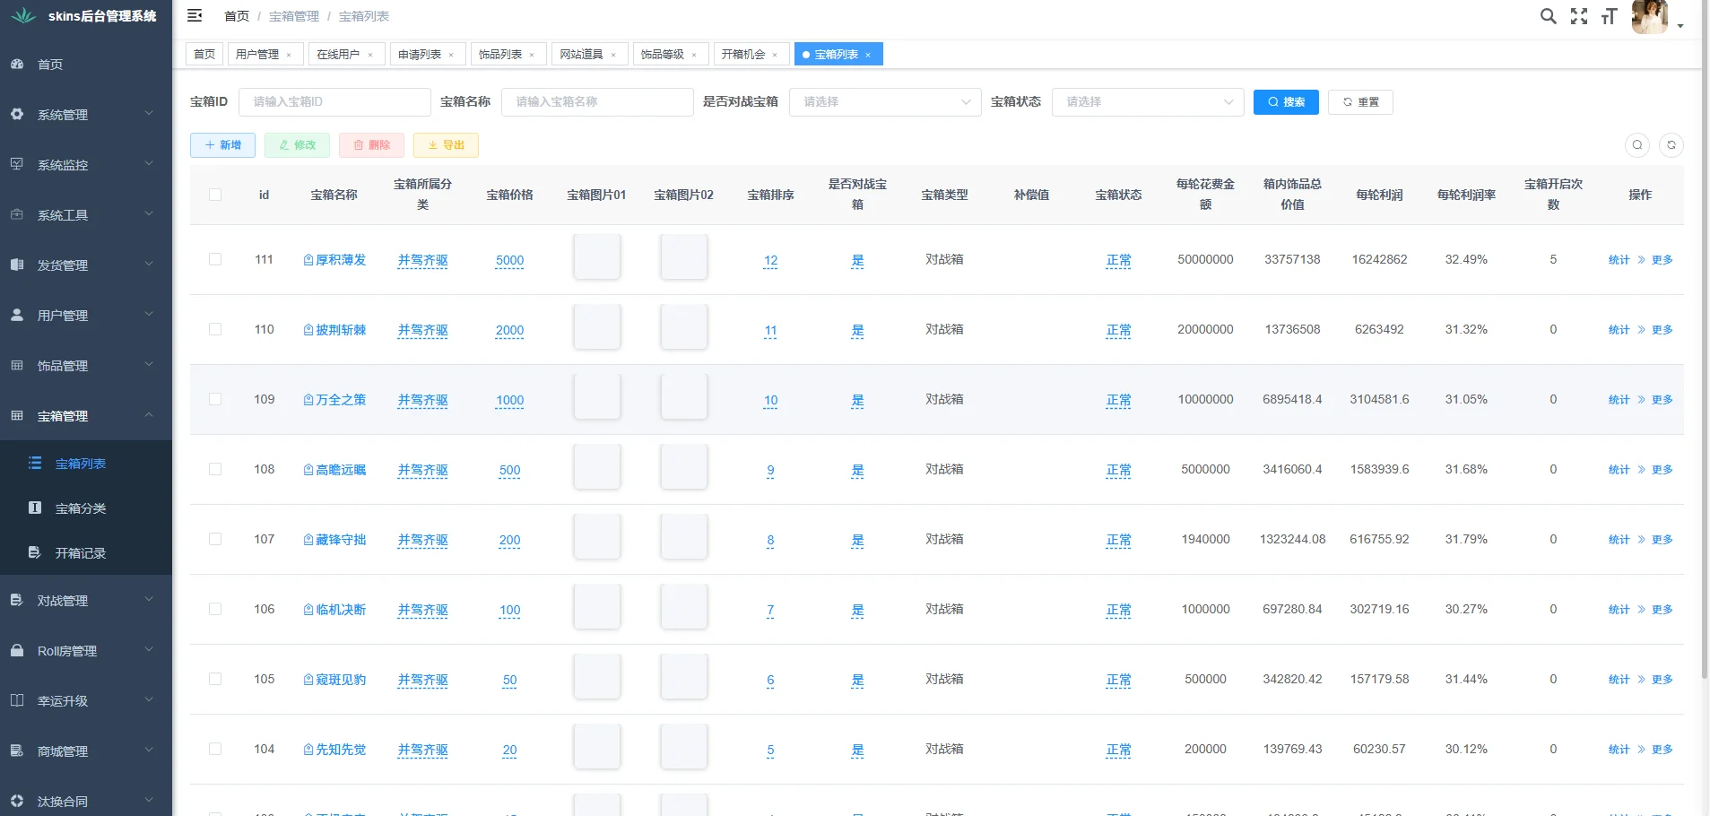The height and width of the screenshot is (816, 1710).
Task: Check the select-all checkbox in table header
Action: coord(215,194)
